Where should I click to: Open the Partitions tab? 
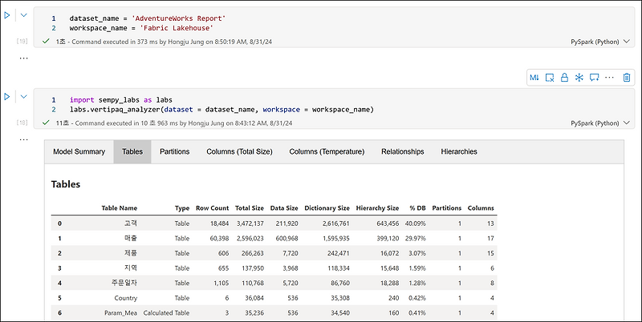(175, 151)
